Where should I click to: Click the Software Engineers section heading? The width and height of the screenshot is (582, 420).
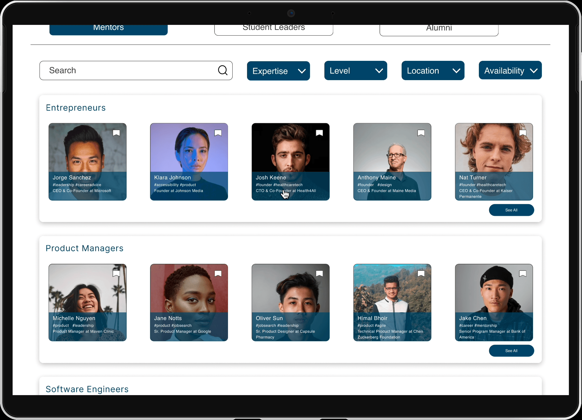click(x=87, y=389)
